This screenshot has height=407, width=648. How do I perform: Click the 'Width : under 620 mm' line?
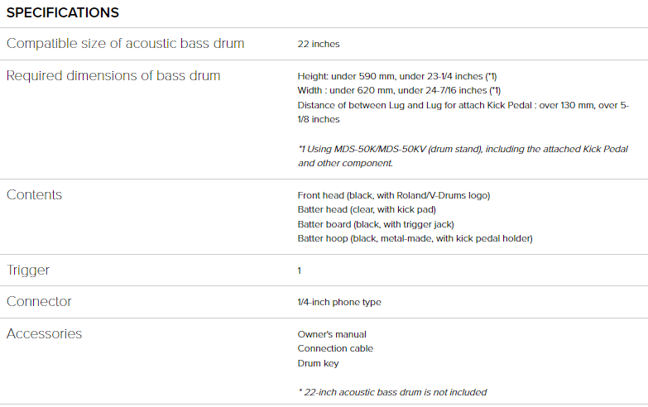pyautogui.click(x=399, y=90)
